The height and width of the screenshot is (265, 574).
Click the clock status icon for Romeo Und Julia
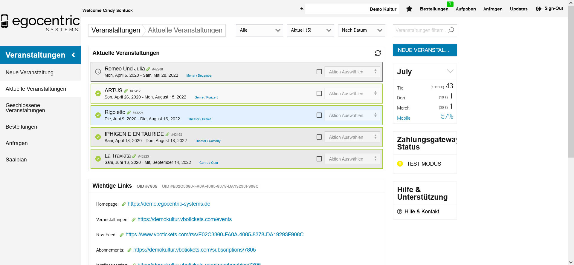[98, 72]
